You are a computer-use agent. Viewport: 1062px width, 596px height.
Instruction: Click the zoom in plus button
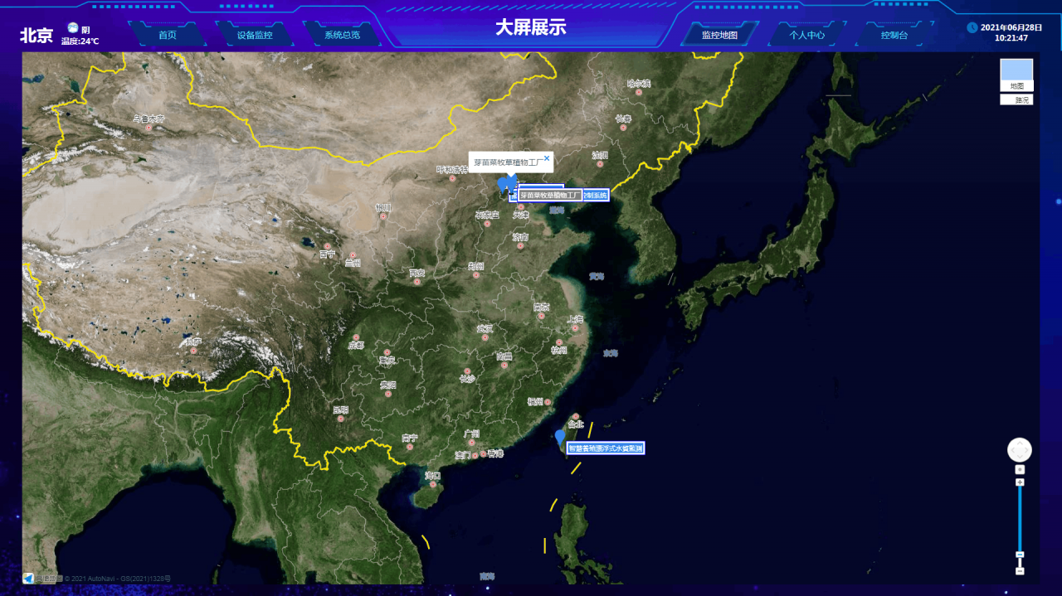pos(1020,482)
